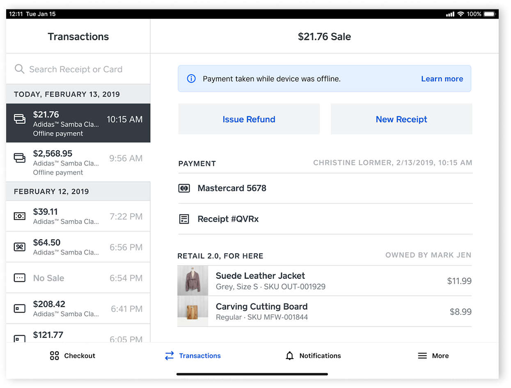This screenshot has height=388, width=511.
Task: Click the Mastercard card icon under Payment
Action: (184, 188)
